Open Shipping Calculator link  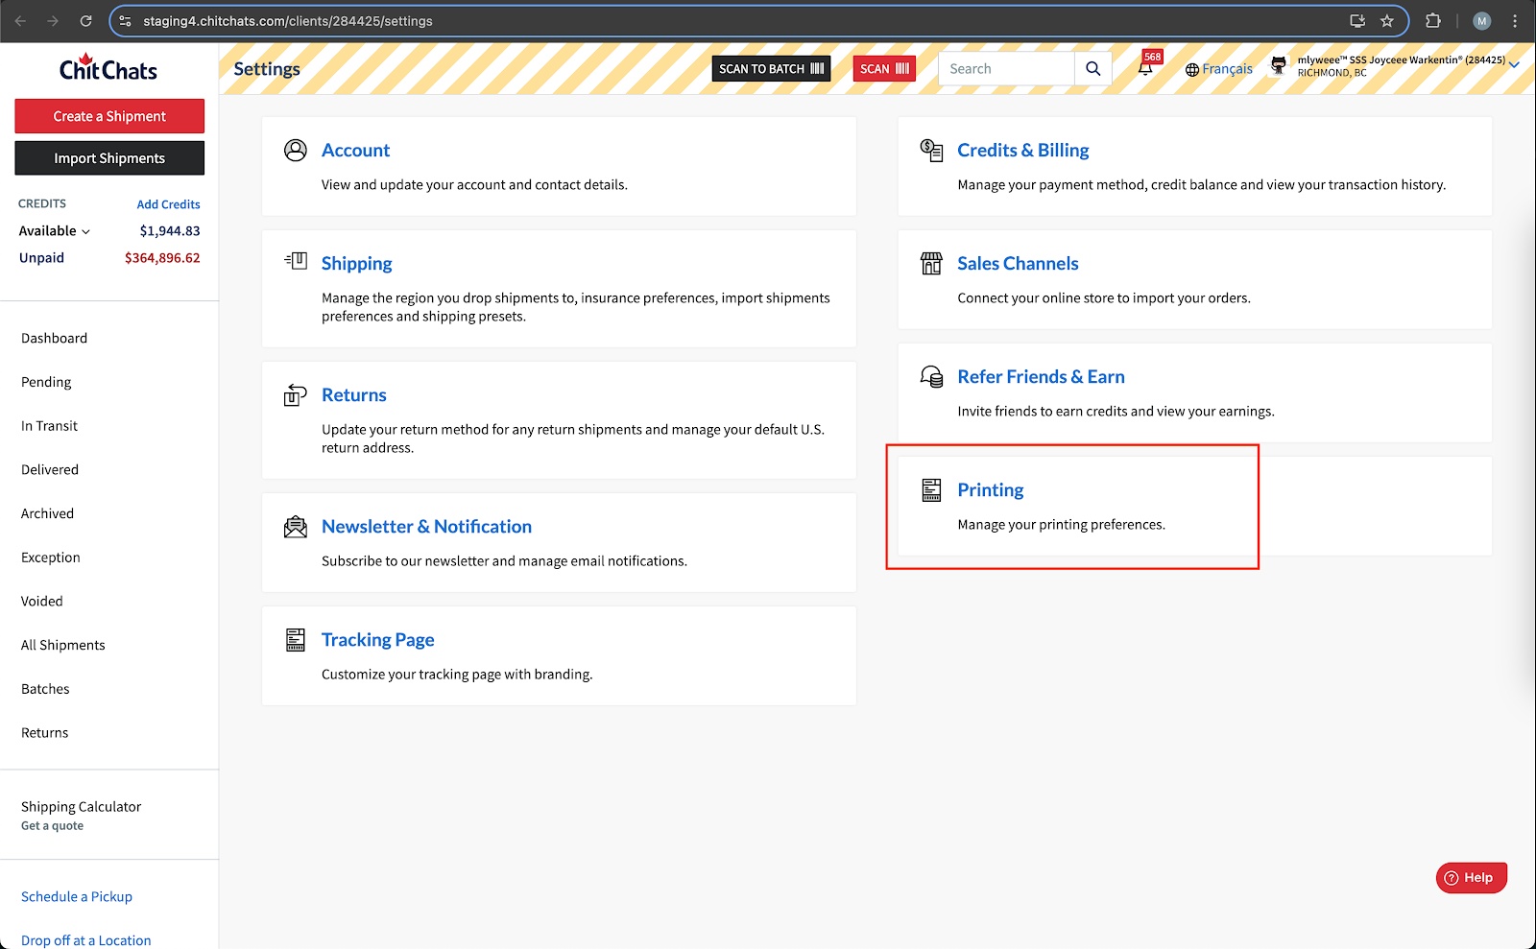click(x=81, y=807)
